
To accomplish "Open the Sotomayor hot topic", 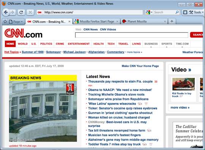I will [x=54, y=52].
